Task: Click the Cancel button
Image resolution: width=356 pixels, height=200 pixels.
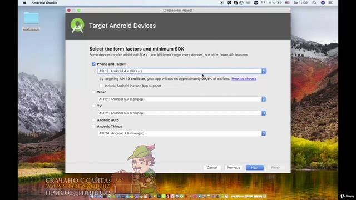Action: pyautogui.click(x=212, y=168)
